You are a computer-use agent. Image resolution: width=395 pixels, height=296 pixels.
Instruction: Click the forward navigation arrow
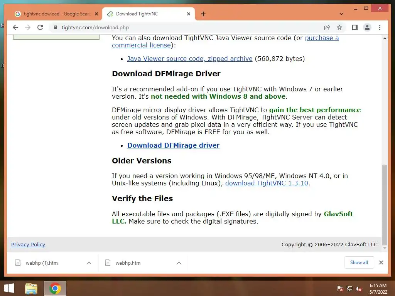[28, 27]
